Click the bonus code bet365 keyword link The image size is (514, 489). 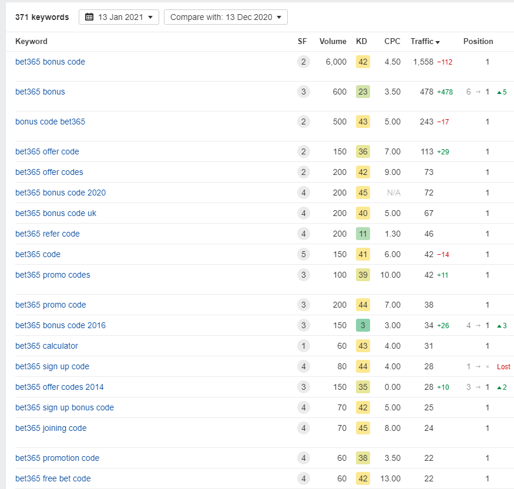point(50,122)
